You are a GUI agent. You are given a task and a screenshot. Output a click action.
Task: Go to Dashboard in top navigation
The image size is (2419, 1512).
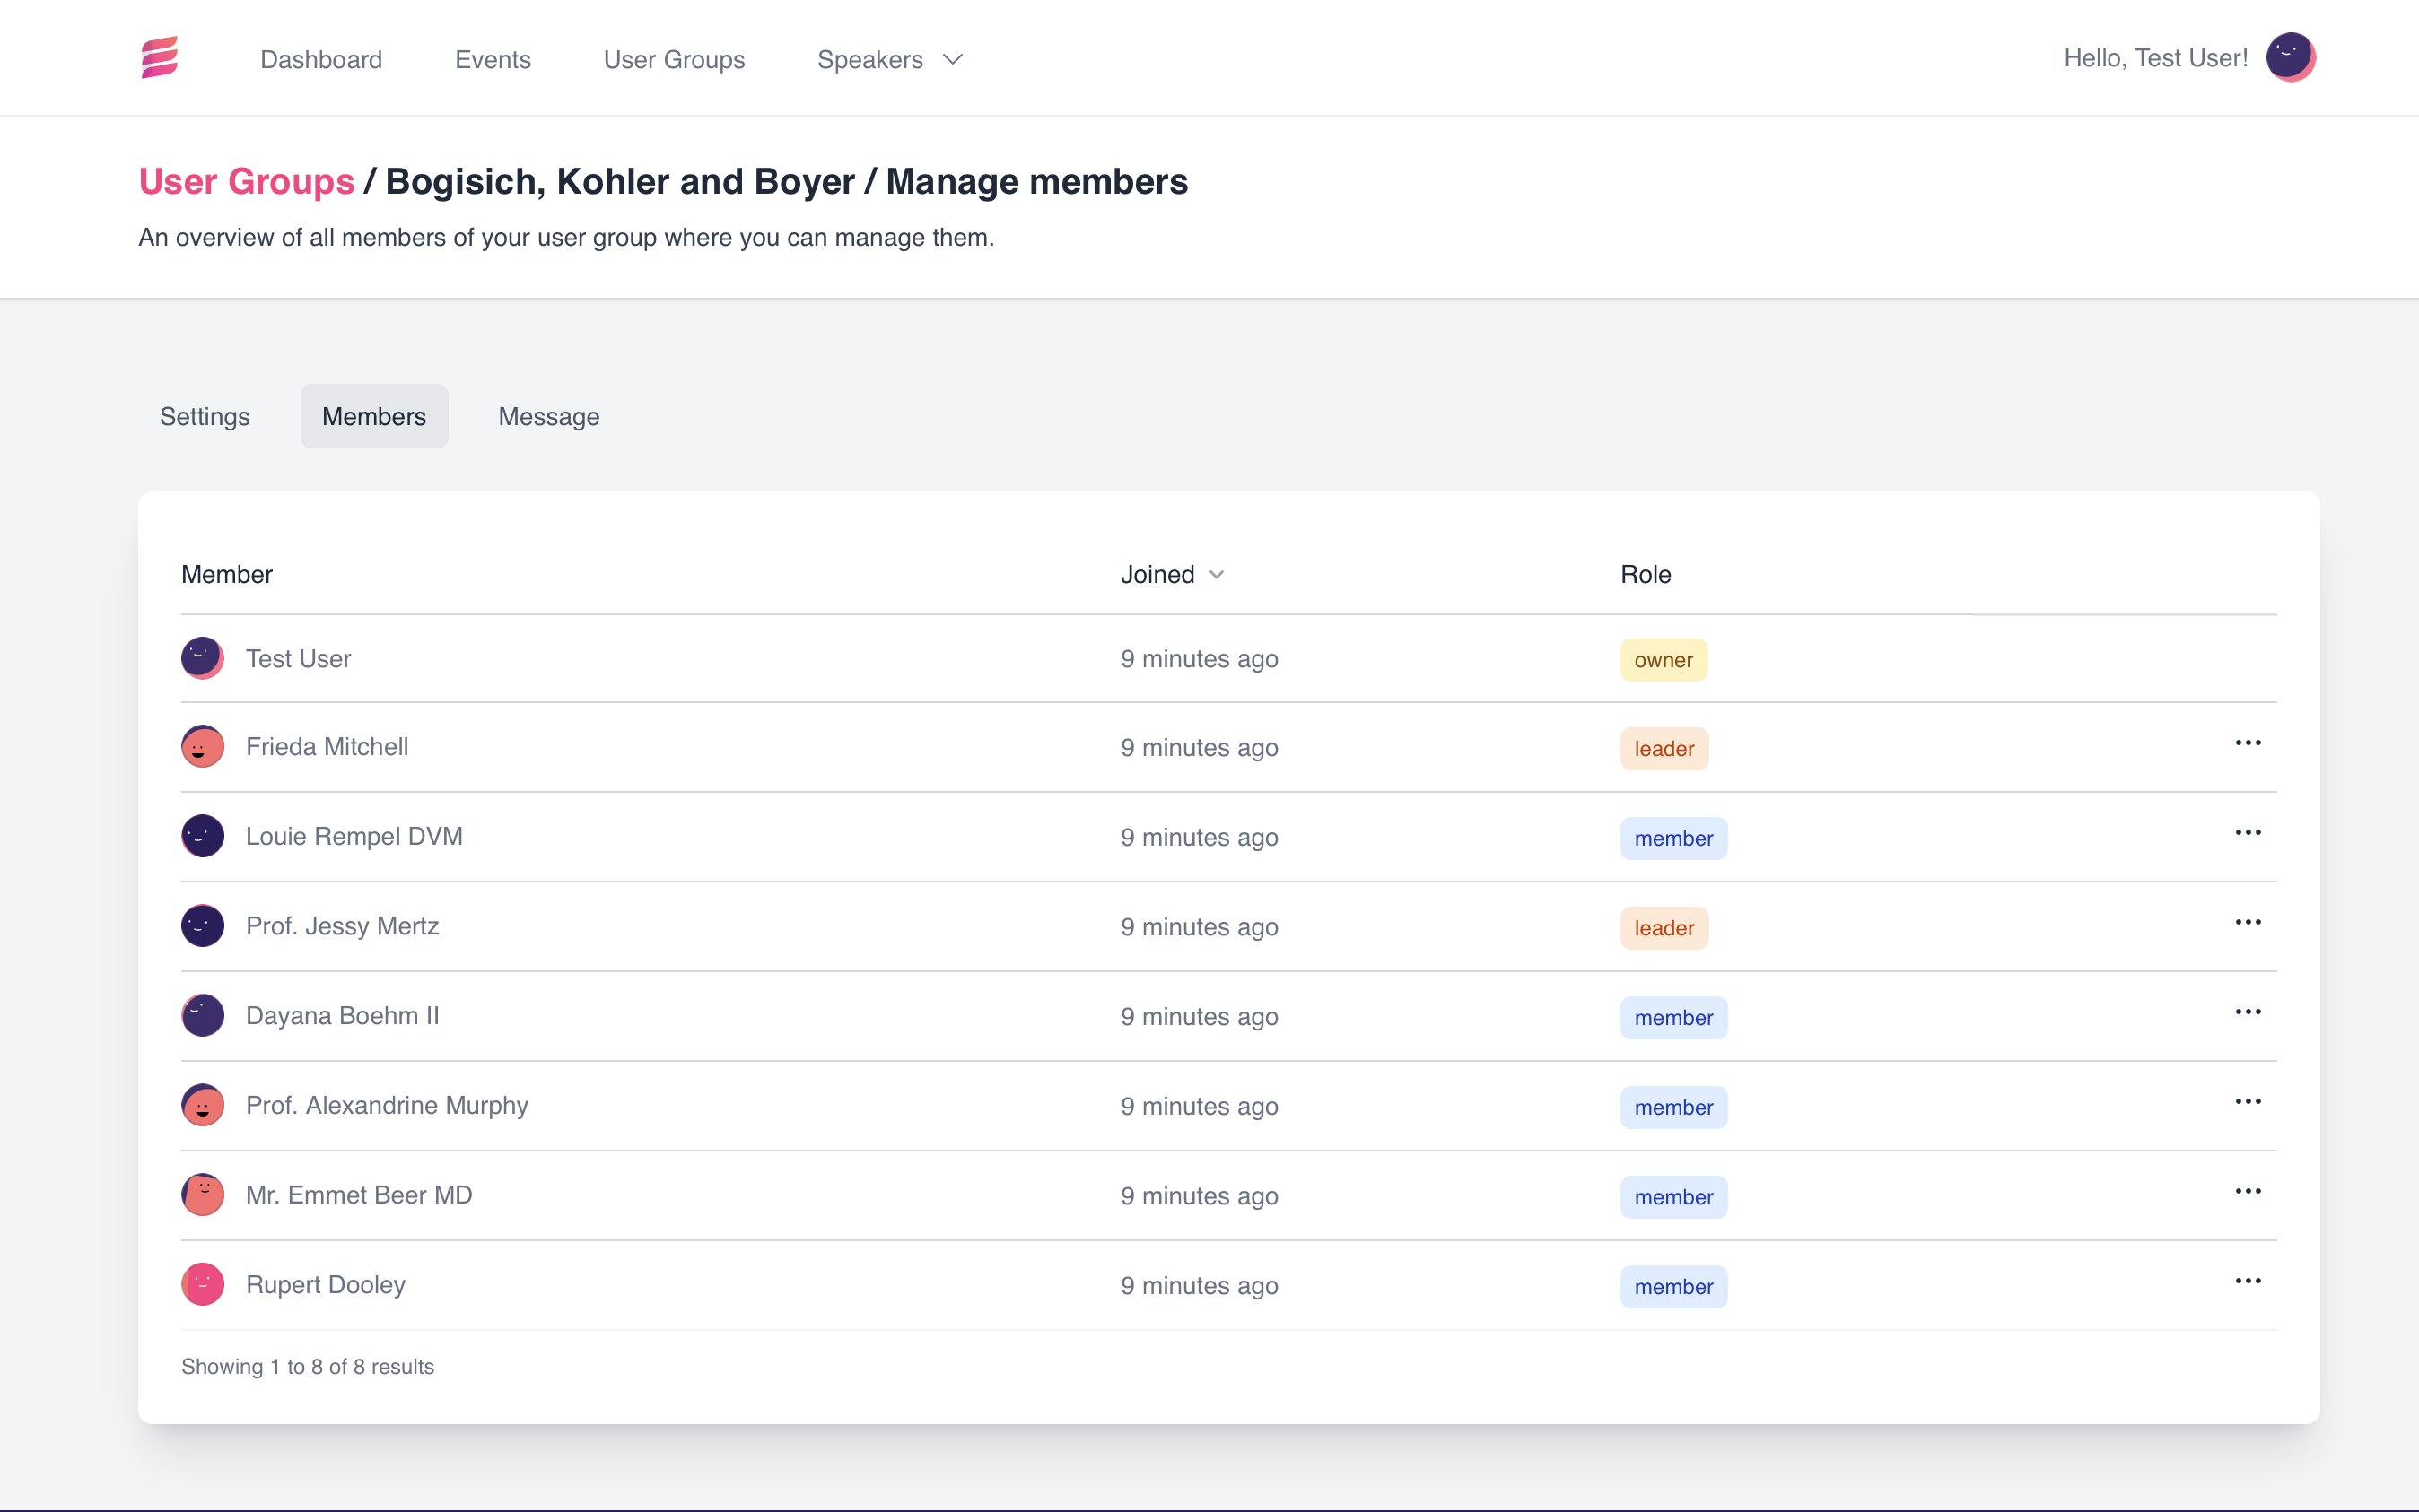click(321, 60)
